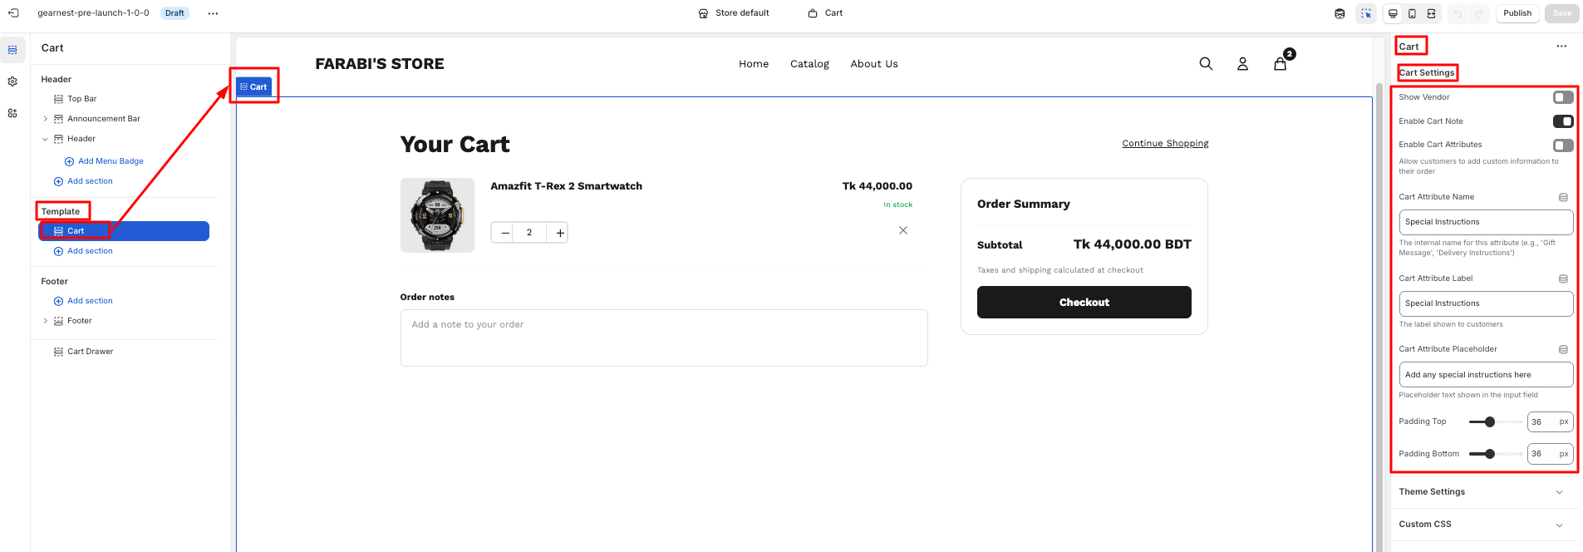Click the Padding Top slider
This screenshot has width=1583, height=552.
click(x=1495, y=422)
